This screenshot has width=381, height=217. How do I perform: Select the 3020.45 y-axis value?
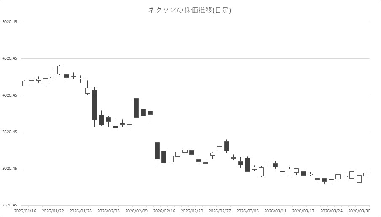pyautogui.click(x=9, y=169)
